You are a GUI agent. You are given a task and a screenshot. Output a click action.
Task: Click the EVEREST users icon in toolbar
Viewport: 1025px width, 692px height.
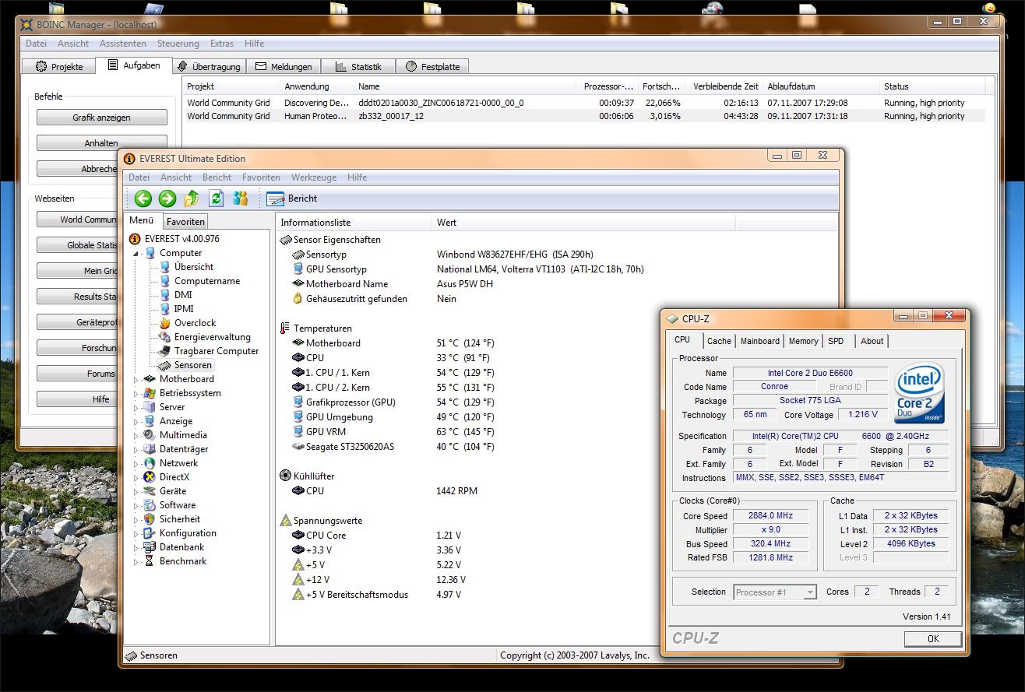pos(240,198)
